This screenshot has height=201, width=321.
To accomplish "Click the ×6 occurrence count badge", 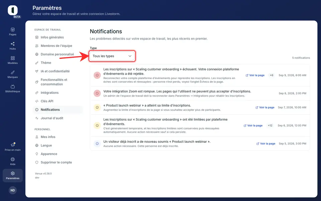I will (272, 75).
